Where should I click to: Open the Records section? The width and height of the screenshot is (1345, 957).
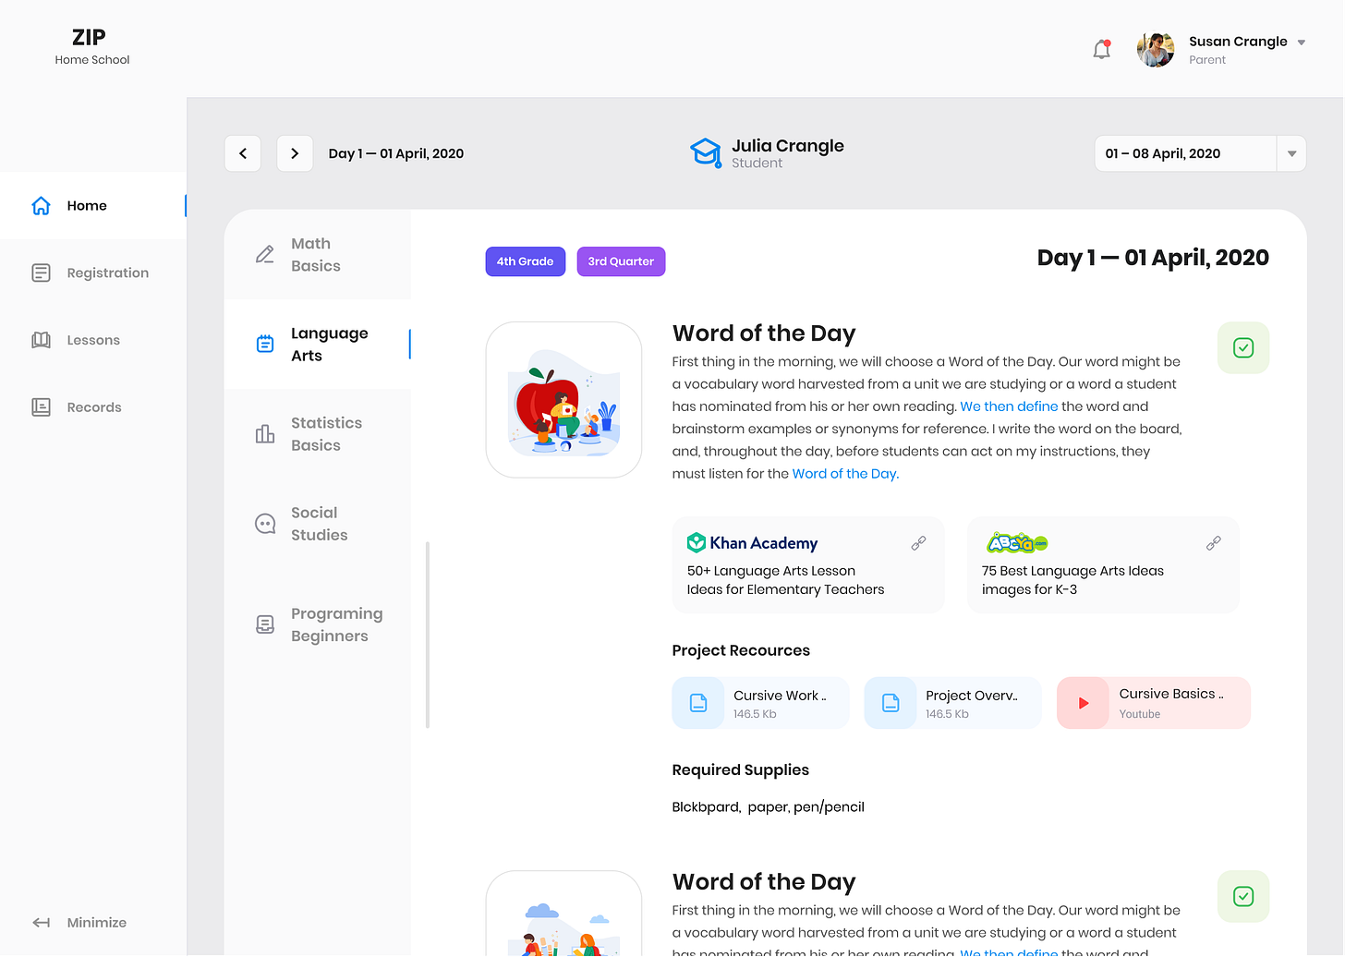point(93,407)
